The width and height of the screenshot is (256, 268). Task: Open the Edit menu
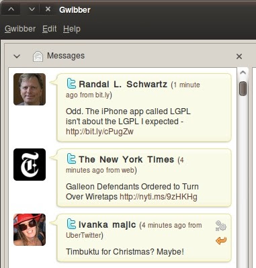pyautogui.click(x=50, y=29)
